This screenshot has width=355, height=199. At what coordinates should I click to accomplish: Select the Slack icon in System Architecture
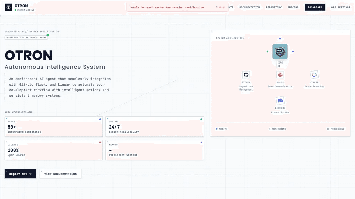click(280, 75)
